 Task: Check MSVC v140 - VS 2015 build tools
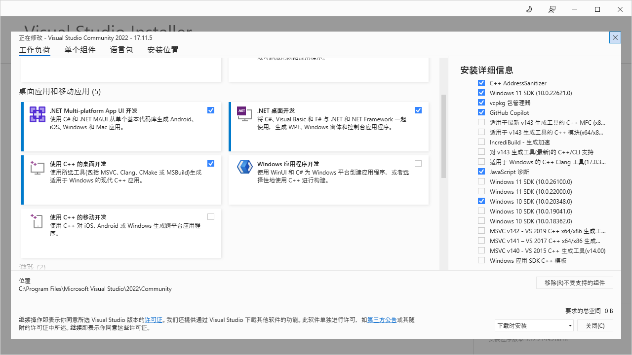click(x=481, y=250)
